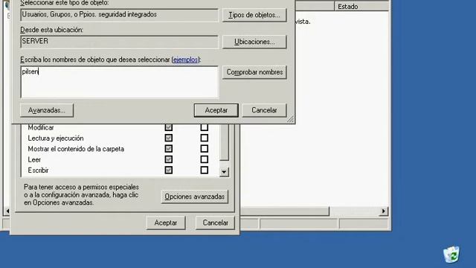Click the SERVER location field

[119, 42]
